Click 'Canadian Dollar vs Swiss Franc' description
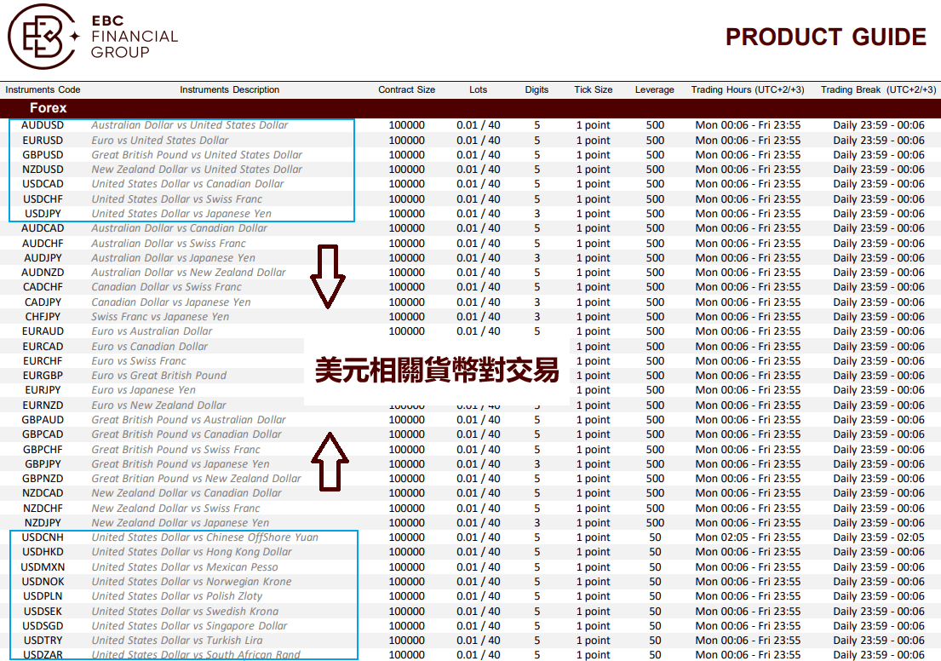 click(166, 287)
